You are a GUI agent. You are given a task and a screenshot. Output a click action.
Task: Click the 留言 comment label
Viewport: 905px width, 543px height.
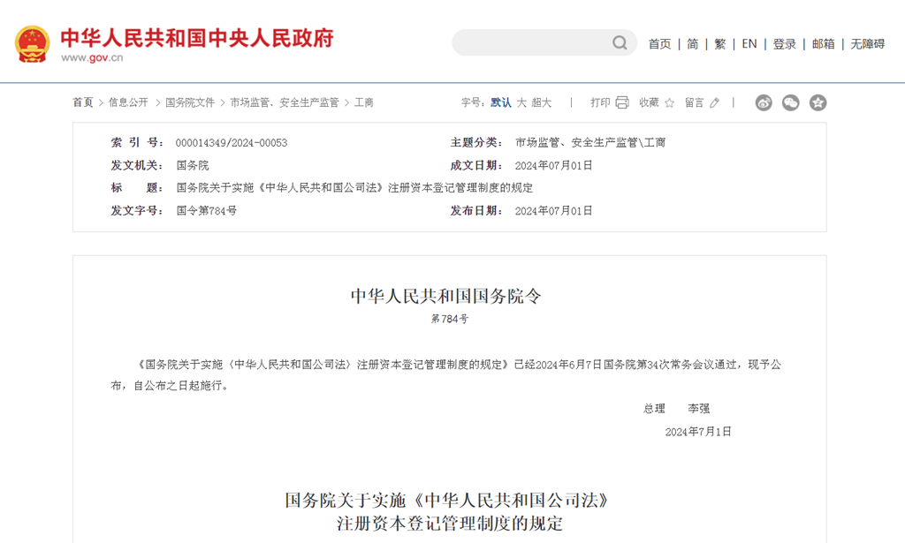click(x=695, y=102)
